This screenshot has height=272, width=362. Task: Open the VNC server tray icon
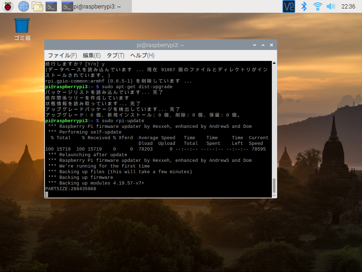(x=288, y=6)
